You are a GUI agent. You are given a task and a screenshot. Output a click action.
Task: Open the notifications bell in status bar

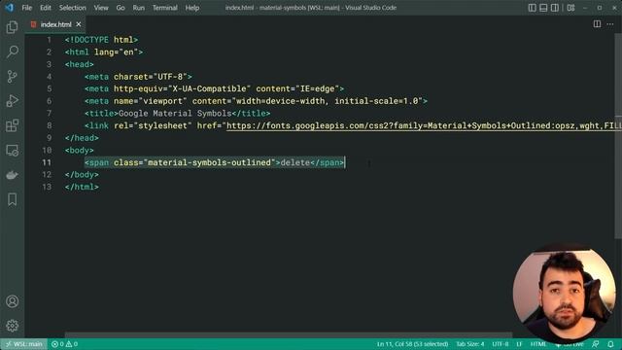click(x=610, y=344)
